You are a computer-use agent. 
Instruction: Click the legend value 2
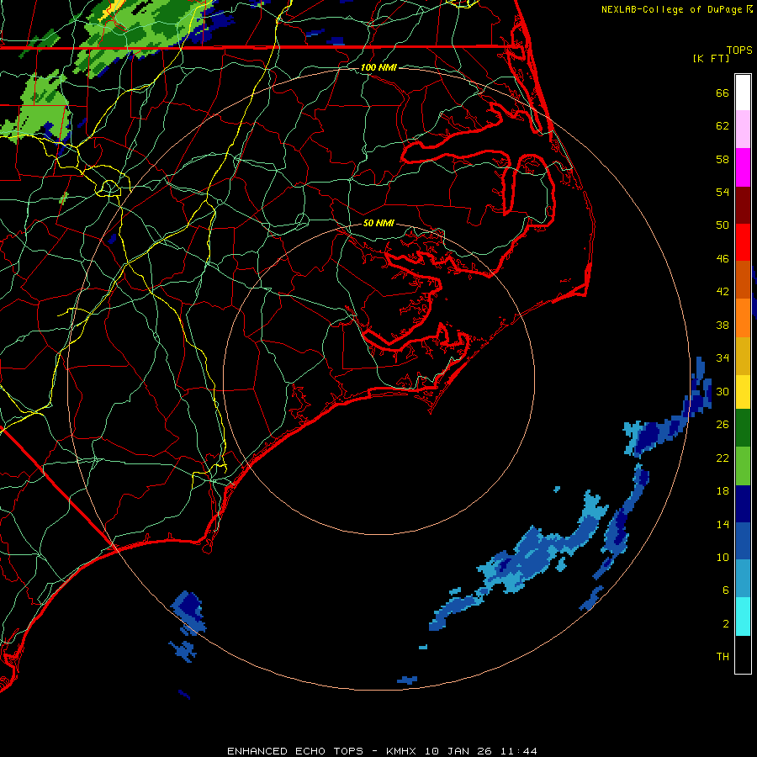[x=726, y=624]
